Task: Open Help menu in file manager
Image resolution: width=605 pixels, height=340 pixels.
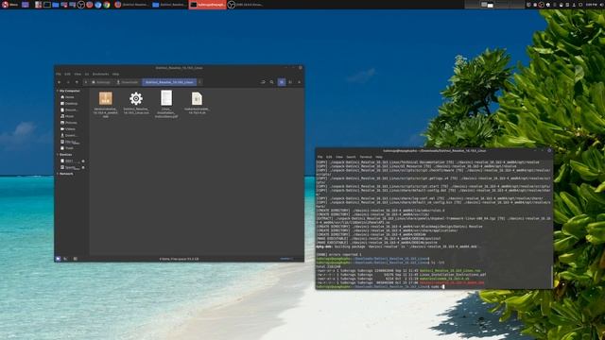Action: coord(115,74)
